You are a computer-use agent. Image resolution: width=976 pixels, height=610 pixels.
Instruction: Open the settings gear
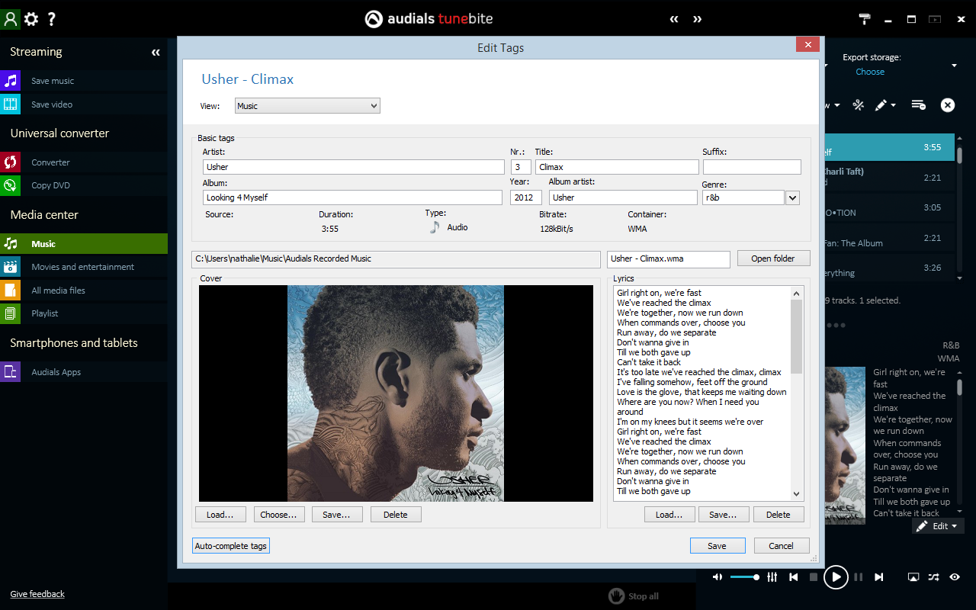point(30,19)
